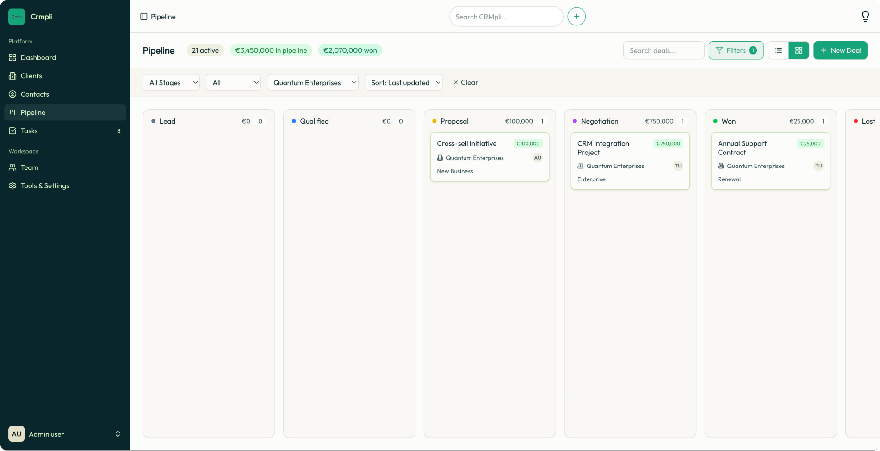The width and height of the screenshot is (880, 451).
Task: Open the CRM Integration Project deal card
Action: point(630,161)
